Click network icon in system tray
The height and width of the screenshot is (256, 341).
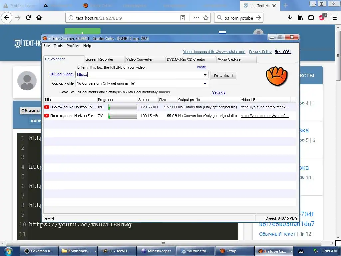316,251
